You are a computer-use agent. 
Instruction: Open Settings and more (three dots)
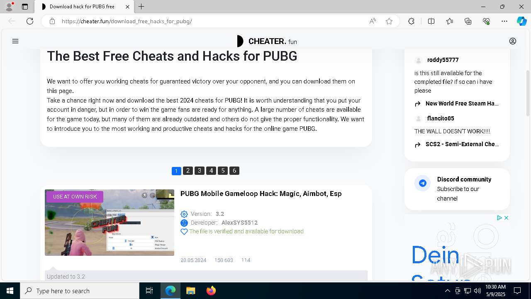pyautogui.click(x=504, y=21)
